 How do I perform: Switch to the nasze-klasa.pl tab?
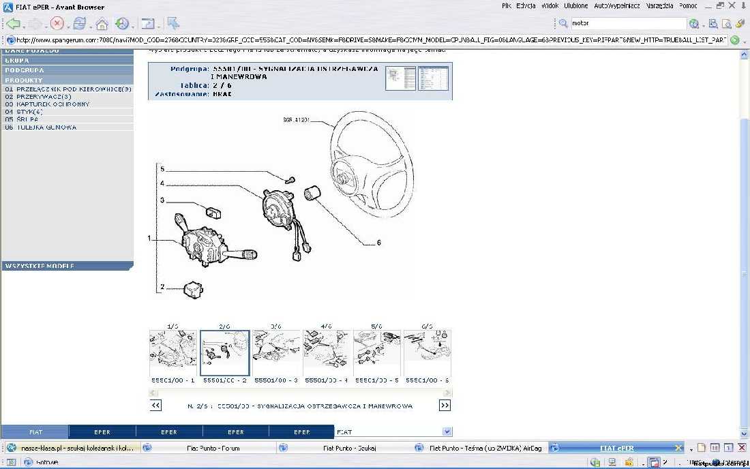[x=72, y=448]
